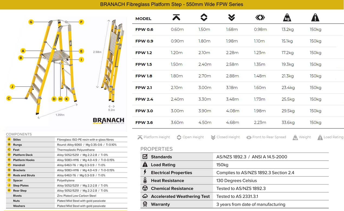Viewport: 344px width, 211px height.
Task: Click the lightning bolt Electrical Properties icon
Action: [145, 173]
